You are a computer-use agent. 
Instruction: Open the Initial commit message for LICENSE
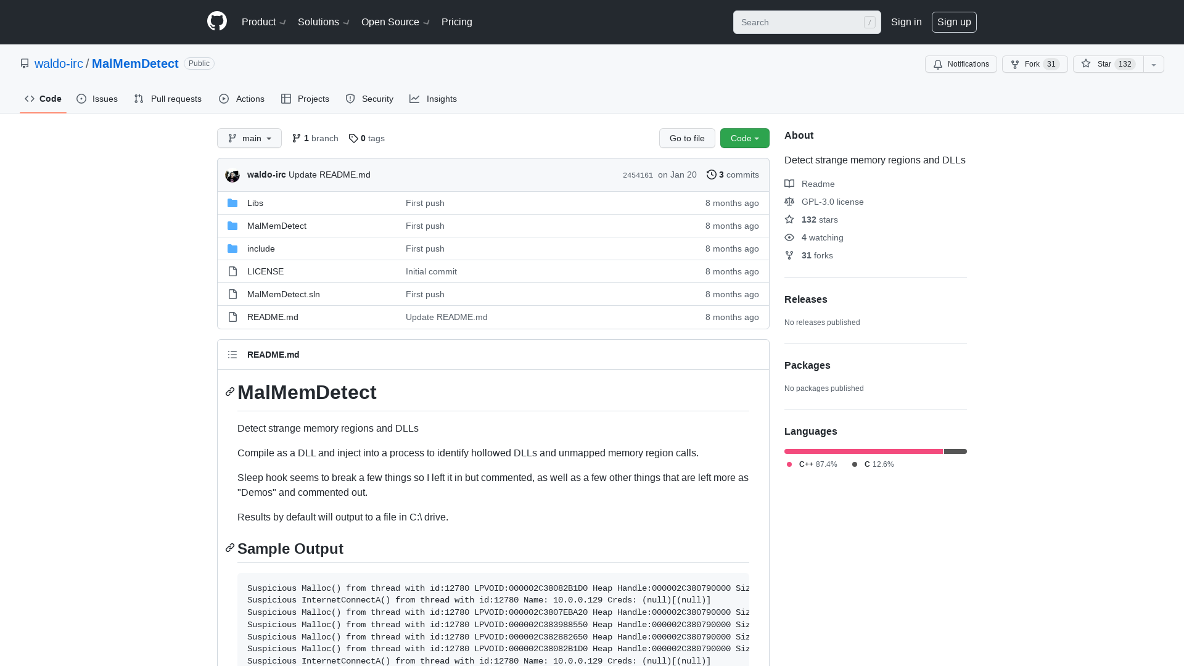pos(431,271)
